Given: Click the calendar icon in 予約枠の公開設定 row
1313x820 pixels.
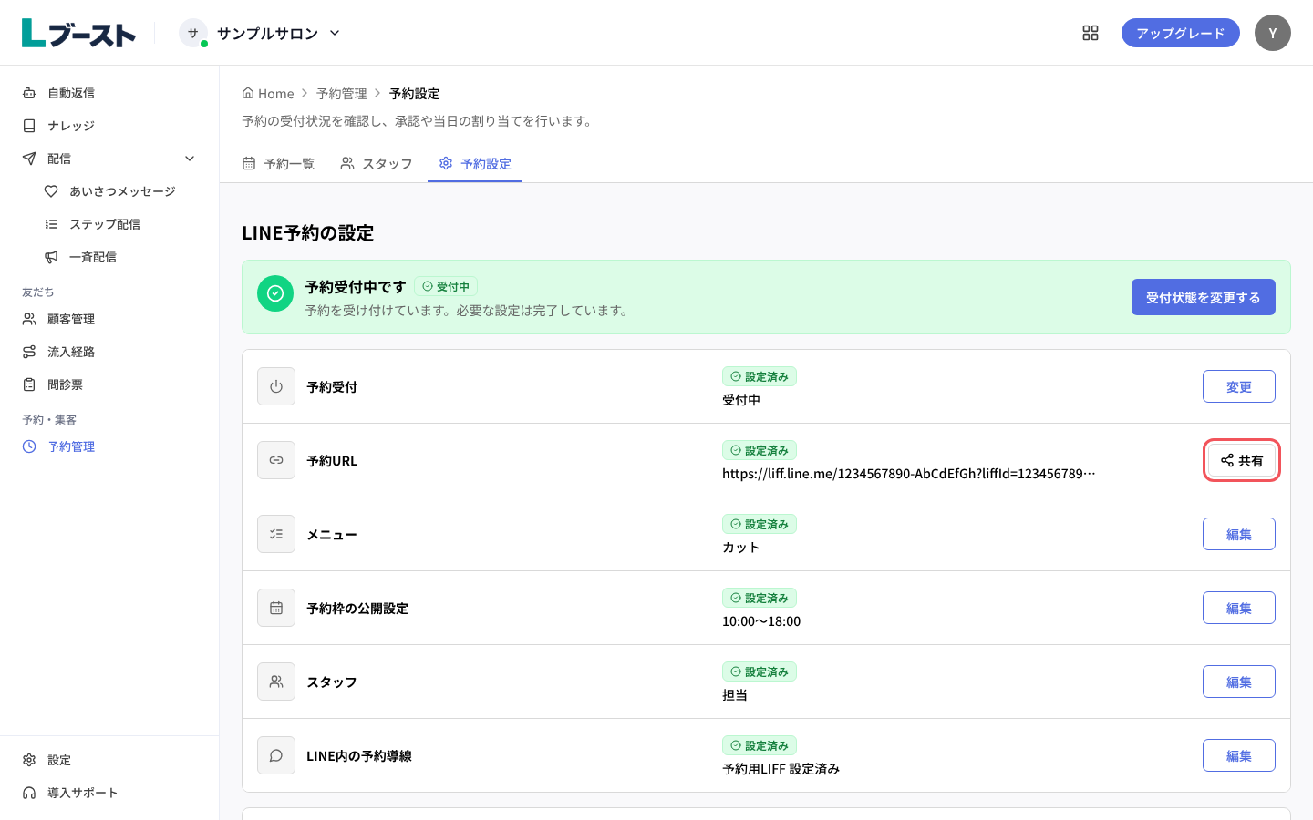Looking at the screenshot, I should pyautogui.click(x=276, y=608).
